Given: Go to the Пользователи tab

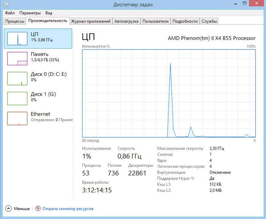Looking at the screenshot, I should click(155, 21).
